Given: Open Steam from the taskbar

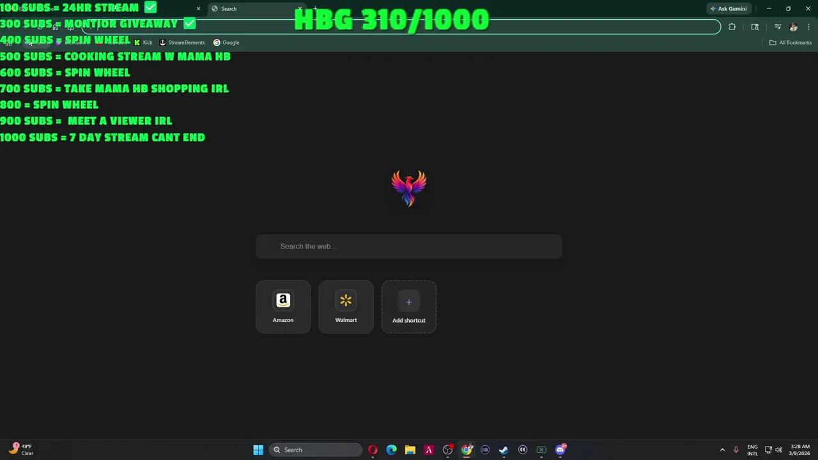Looking at the screenshot, I should (504, 450).
